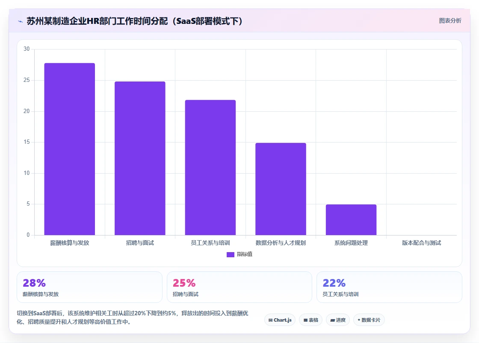Click the 版本配合与测试 axis label
This screenshot has height=343, width=479.
point(422,243)
